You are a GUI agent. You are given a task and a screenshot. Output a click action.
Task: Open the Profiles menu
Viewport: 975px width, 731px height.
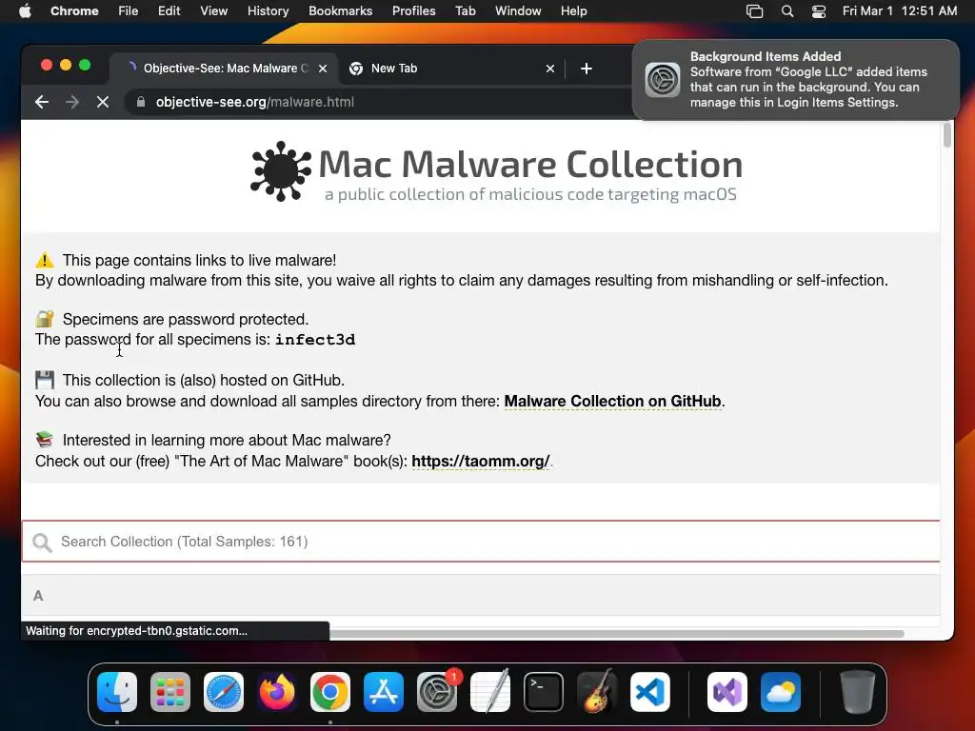coord(413,10)
